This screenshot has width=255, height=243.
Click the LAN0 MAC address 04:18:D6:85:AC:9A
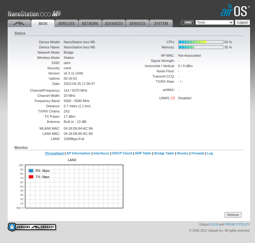(78, 134)
